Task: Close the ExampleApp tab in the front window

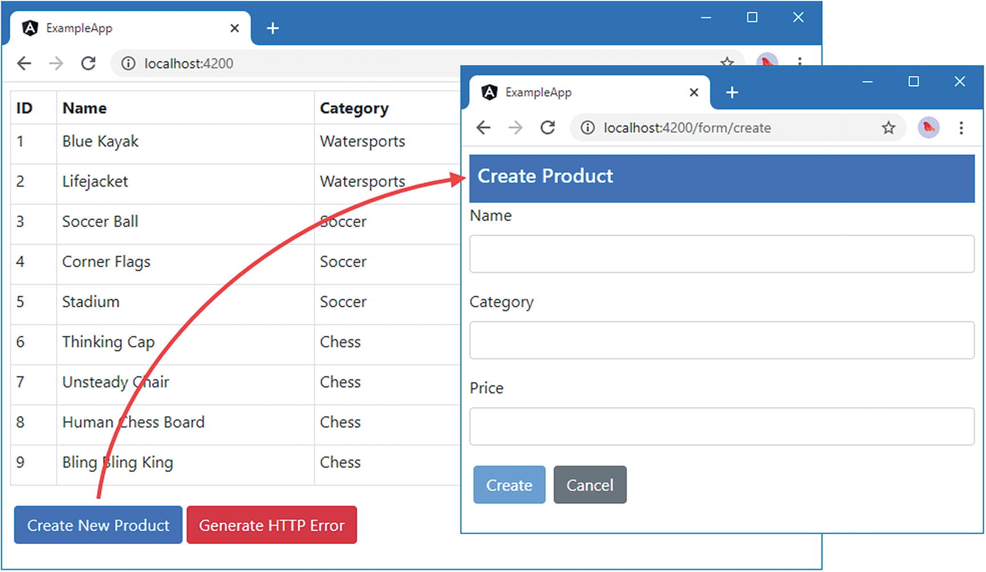Action: tap(694, 92)
